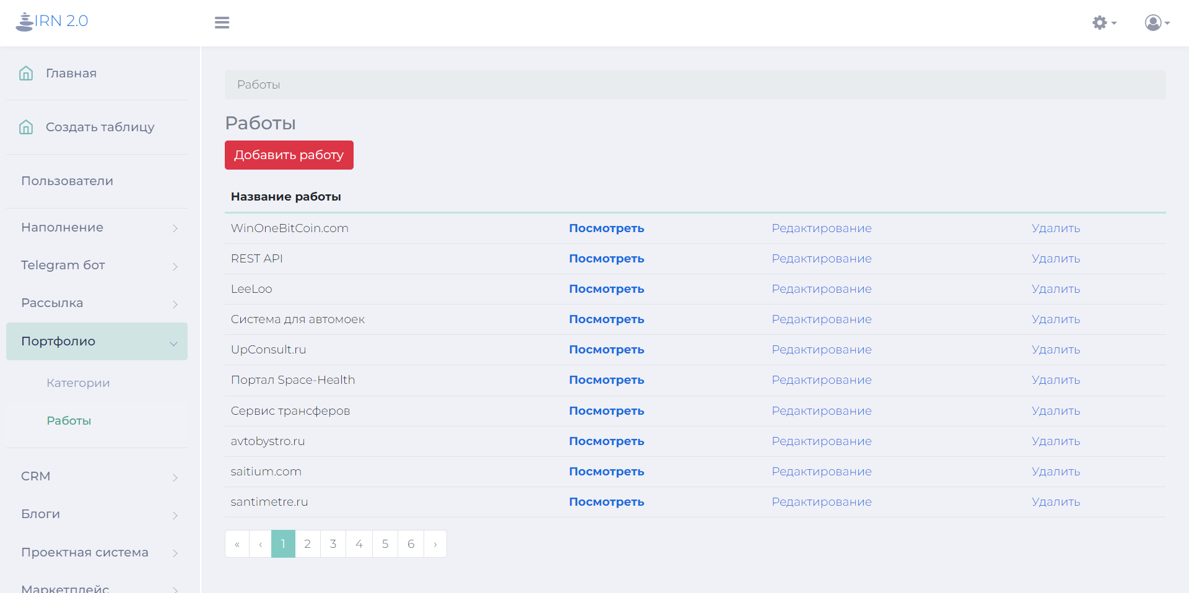This screenshot has height=593, width=1189.
Task: Delete the Портал Space-Health work
Action: coord(1056,379)
